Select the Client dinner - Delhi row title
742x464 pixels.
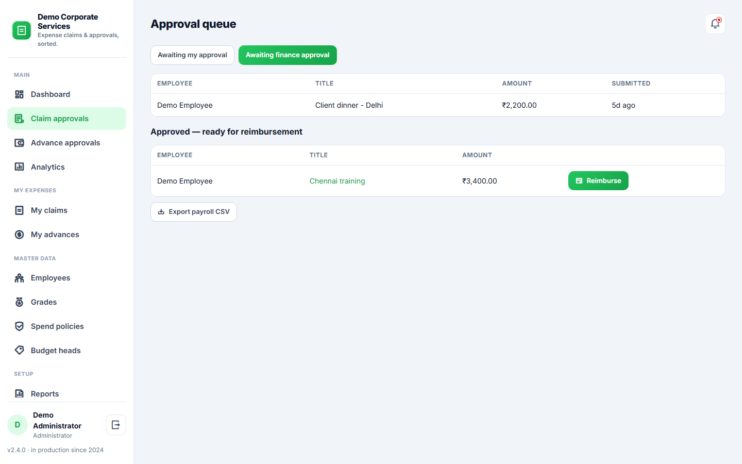click(349, 105)
